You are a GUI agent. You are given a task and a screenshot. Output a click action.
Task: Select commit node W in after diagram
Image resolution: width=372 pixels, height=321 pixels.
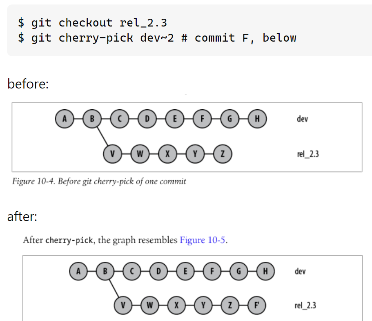(150, 306)
